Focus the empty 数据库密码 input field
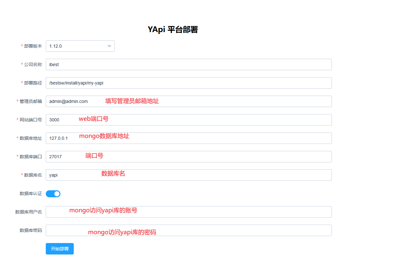The image size is (418, 271). point(189,230)
